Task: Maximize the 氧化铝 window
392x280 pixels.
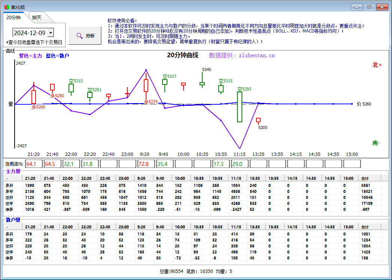Action: click(369, 7)
